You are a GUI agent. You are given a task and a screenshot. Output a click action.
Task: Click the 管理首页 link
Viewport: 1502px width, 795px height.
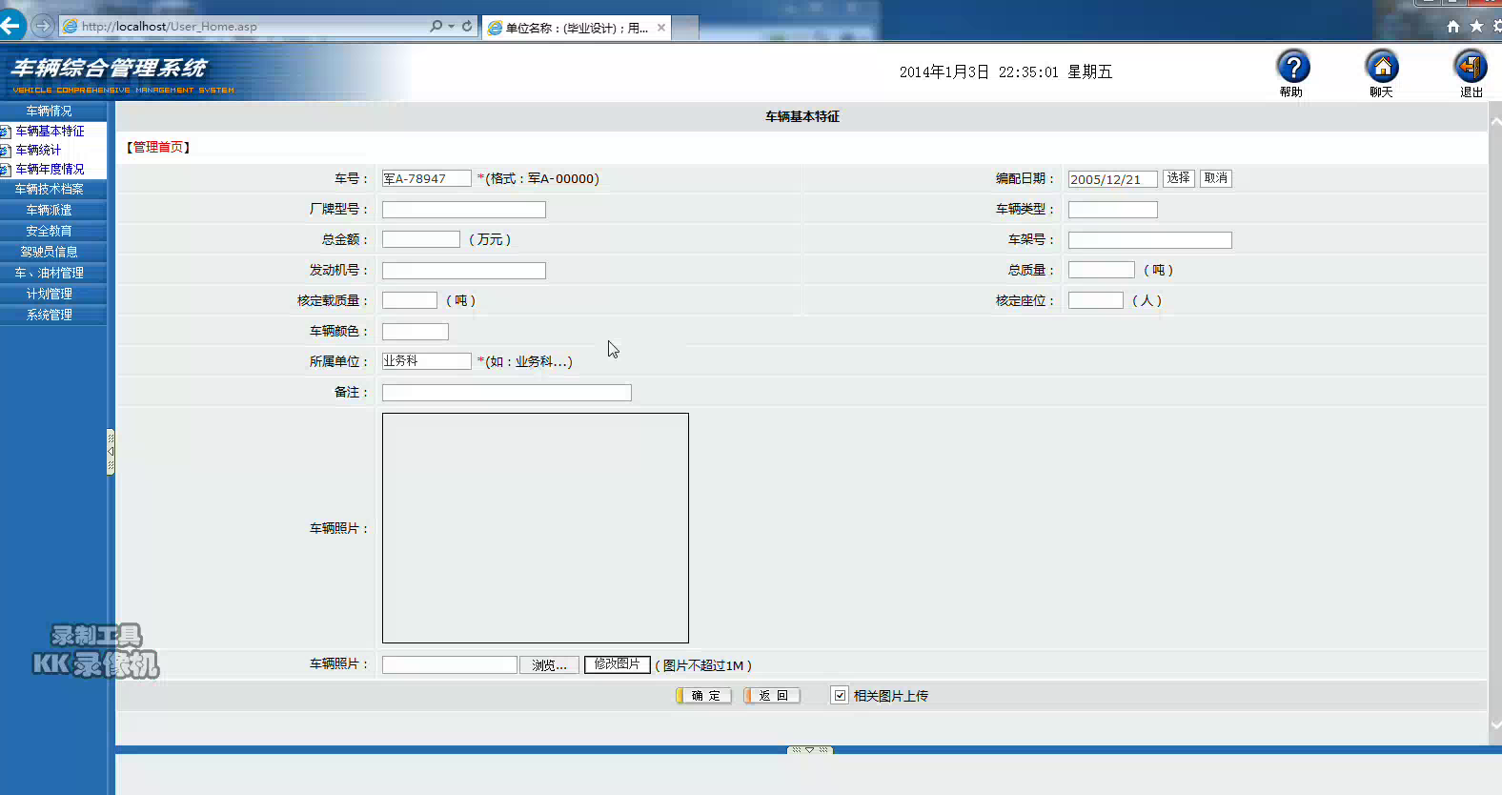point(158,147)
